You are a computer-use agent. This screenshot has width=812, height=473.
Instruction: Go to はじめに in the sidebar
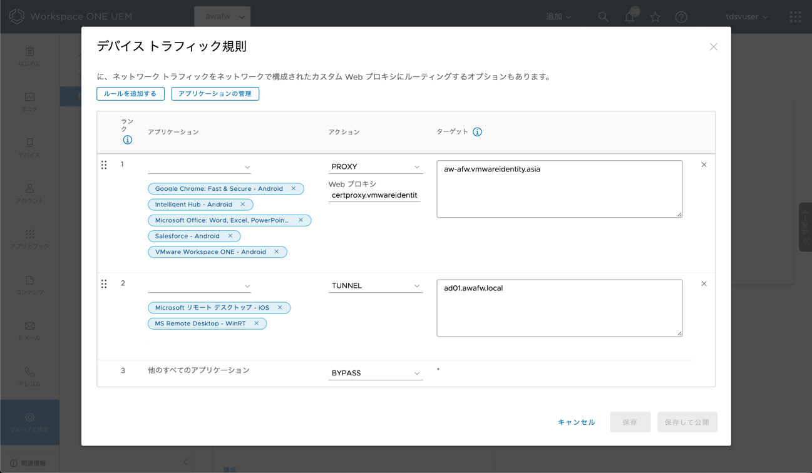tap(29, 56)
